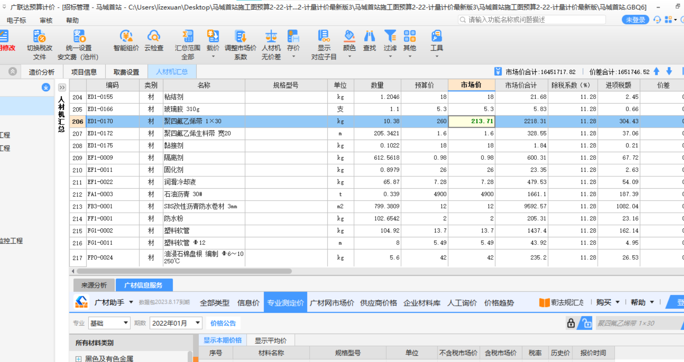The height and width of the screenshot is (362, 684).
Task: Switch to the 取费设置 tab
Action: click(x=126, y=72)
